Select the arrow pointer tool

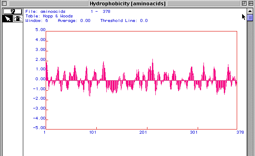click(7, 19)
